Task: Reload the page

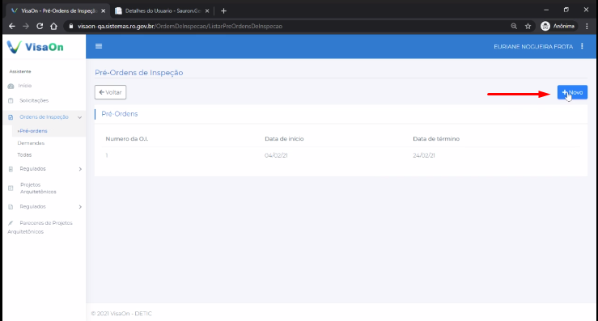Action: tap(40, 27)
